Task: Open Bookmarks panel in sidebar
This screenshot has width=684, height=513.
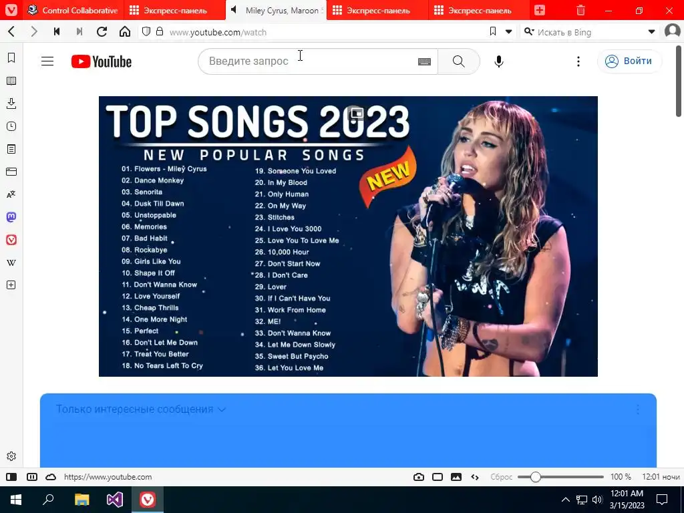Action: tap(11, 57)
